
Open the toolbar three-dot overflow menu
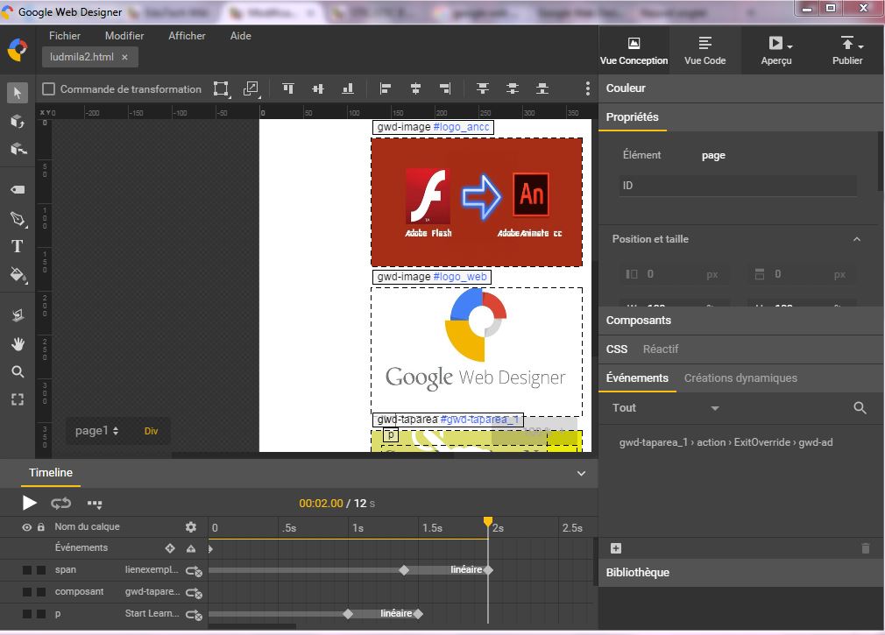pos(588,88)
